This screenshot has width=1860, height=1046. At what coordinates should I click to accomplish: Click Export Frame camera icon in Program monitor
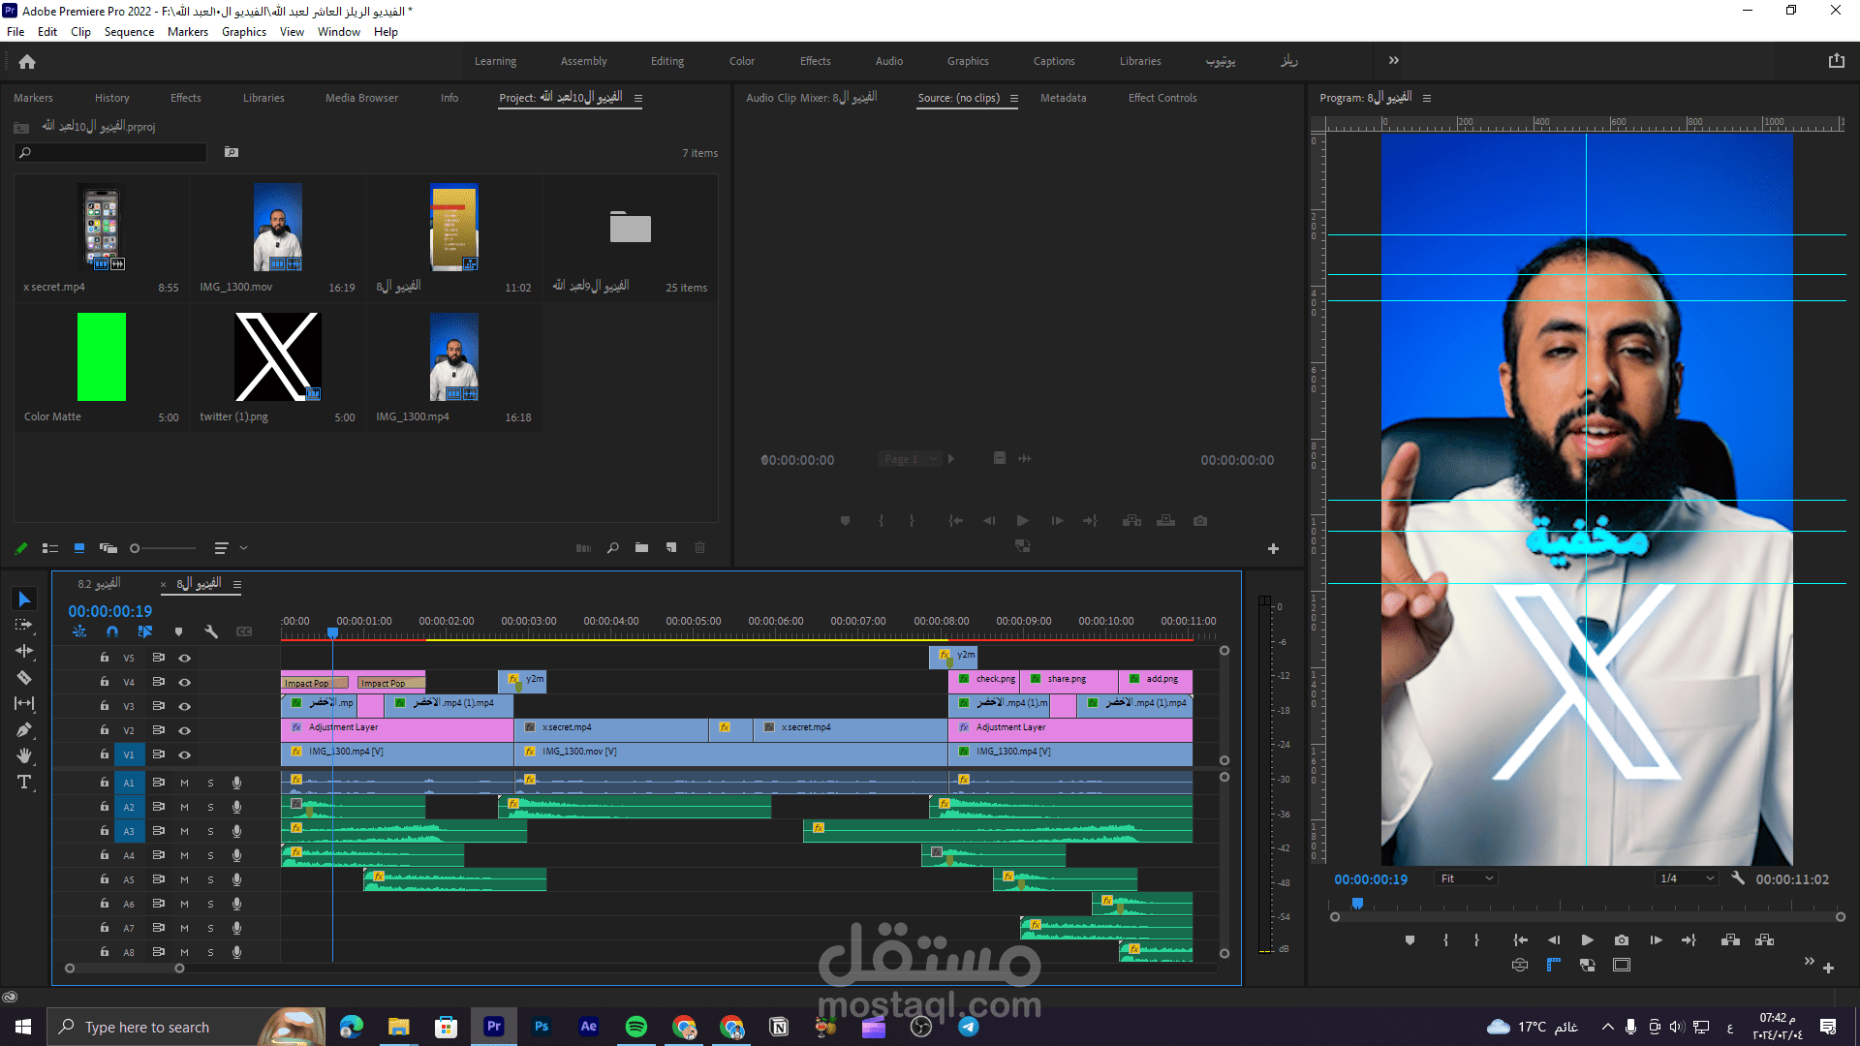1622,939
